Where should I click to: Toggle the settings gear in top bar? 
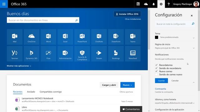click(161, 4)
